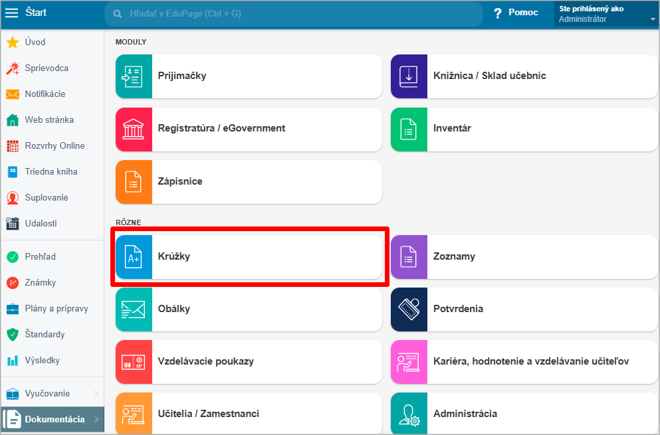Expand the Vyučovanie sidebar submenu
Screen dimensions: 660x435
(96, 394)
